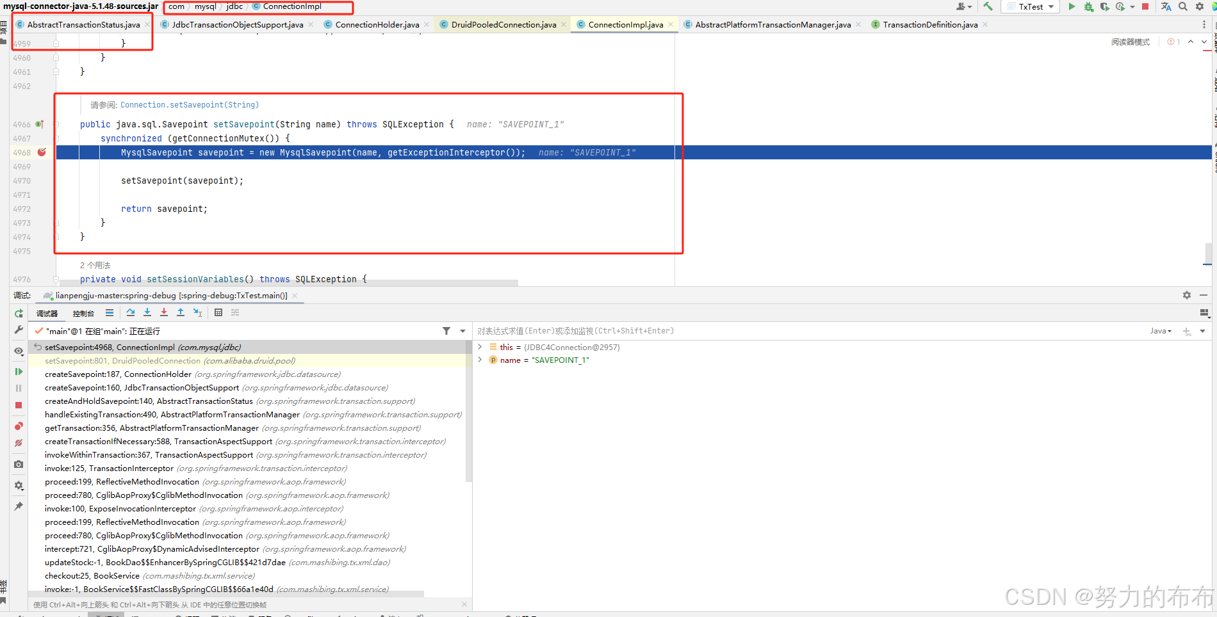Open Evaluate Expression calculator icon
Viewport: 1217px width, 617px height.
click(218, 312)
